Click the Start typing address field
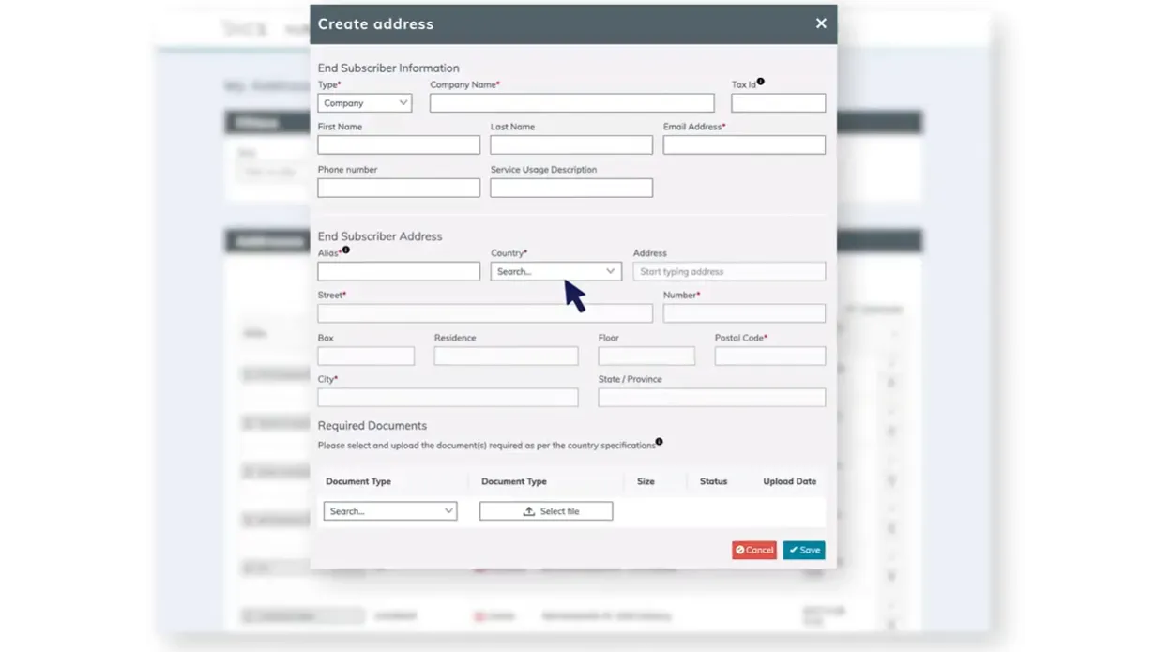Viewport: 1170px width, 652px height. tap(729, 270)
